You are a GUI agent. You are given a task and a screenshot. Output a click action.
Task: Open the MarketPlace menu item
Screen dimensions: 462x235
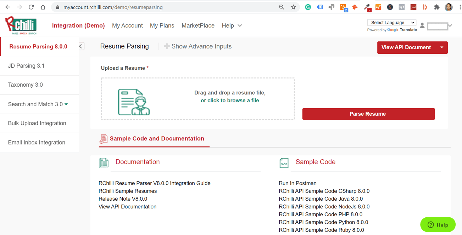point(198,25)
